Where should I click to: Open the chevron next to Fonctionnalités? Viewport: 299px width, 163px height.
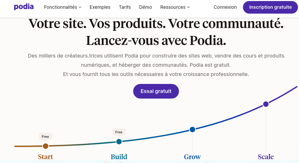(80, 7)
